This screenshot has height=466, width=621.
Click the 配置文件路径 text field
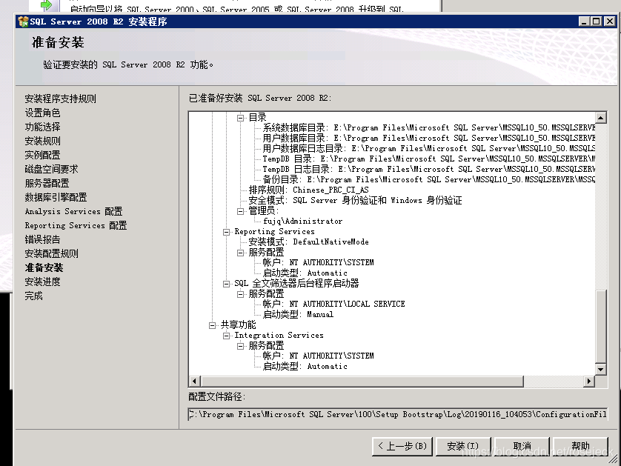398,415
